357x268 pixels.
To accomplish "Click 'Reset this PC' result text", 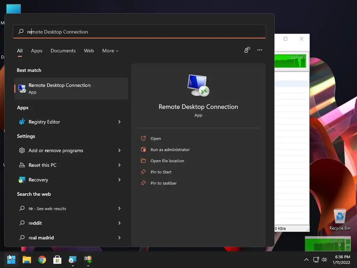I will pos(42,165).
